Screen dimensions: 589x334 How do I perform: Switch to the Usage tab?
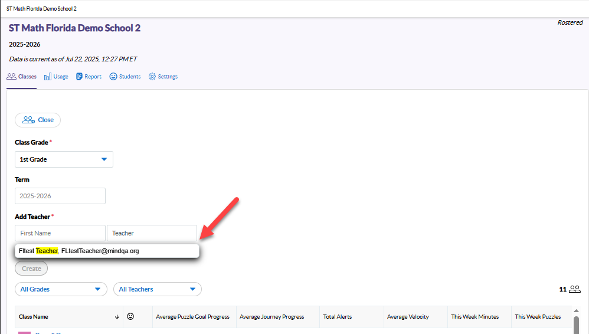(x=56, y=77)
